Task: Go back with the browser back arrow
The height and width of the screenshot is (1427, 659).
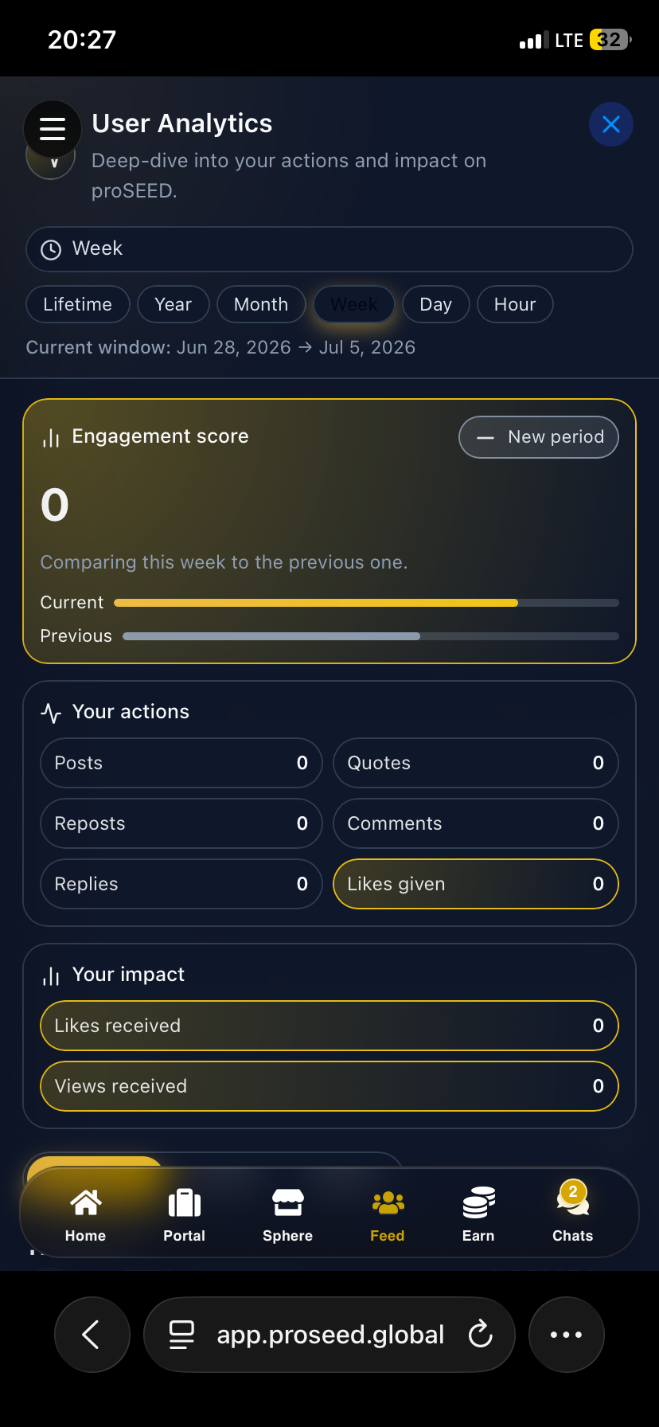Action: coord(92,1335)
